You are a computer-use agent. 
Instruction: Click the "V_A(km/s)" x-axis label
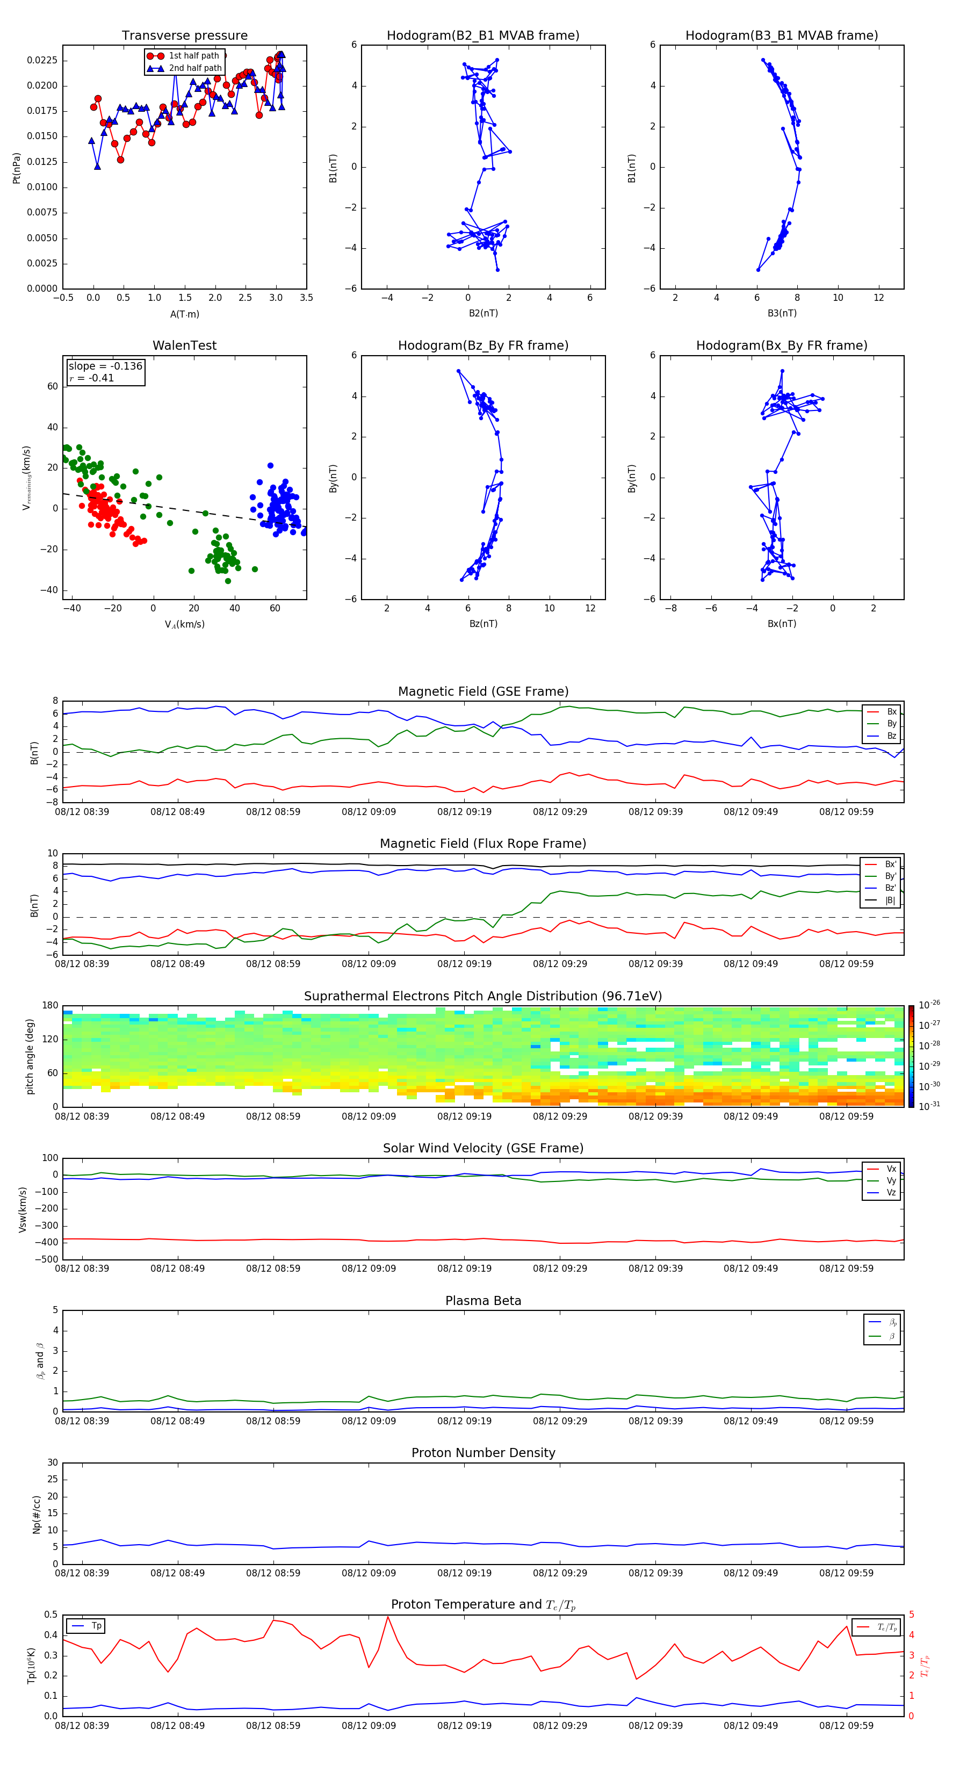(x=184, y=624)
